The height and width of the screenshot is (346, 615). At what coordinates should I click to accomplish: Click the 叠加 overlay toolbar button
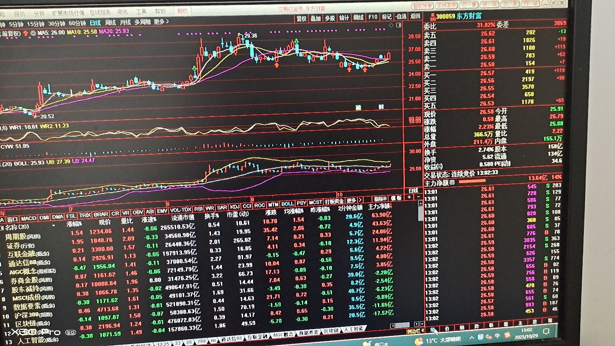pyautogui.click(x=316, y=18)
